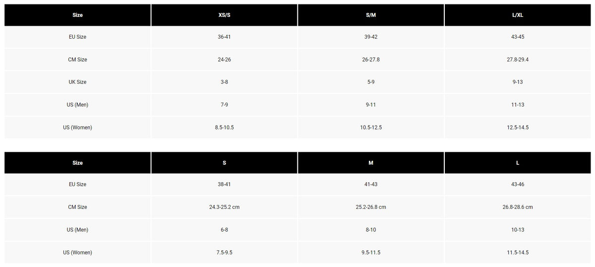The width and height of the screenshot is (595, 267).
Task: Click the S column header in second table
Action: (224, 163)
